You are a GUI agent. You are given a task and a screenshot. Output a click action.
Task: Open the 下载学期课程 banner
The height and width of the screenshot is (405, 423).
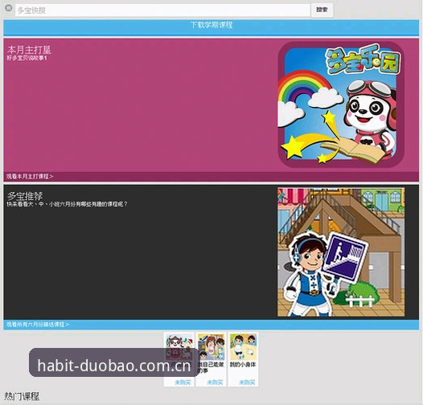point(211,27)
